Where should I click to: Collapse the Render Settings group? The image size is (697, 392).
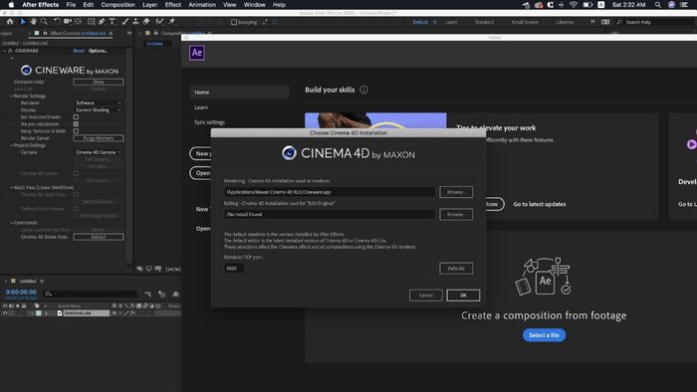point(12,96)
